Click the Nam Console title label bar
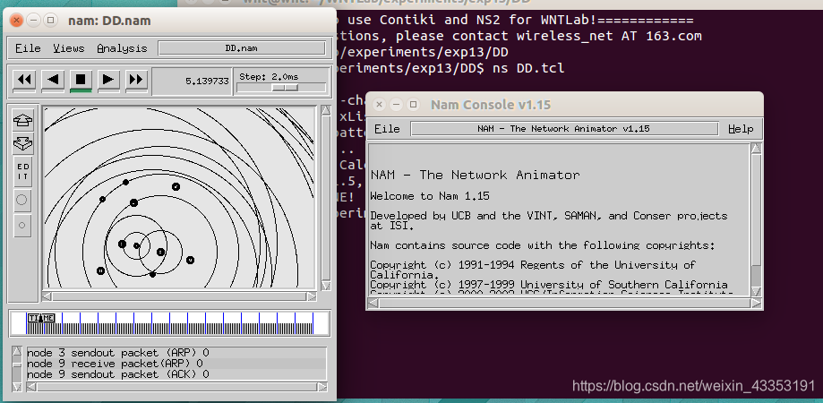Screen dimensions: 823x403 (564, 129)
